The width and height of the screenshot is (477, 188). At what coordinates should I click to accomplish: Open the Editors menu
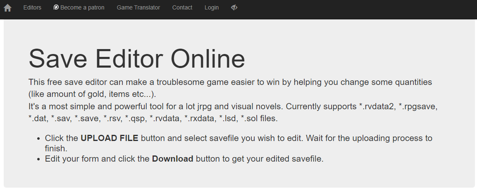[x=32, y=7]
